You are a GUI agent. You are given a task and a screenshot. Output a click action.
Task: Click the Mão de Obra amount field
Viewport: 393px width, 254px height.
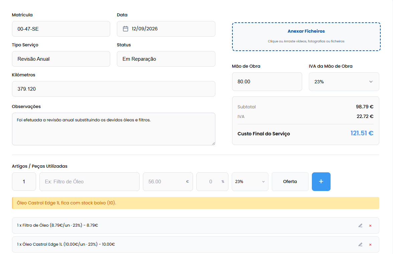pos(267,82)
